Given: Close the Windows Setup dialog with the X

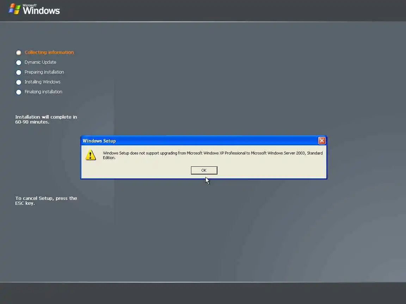Looking at the screenshot, I should [x=321, y=141].
